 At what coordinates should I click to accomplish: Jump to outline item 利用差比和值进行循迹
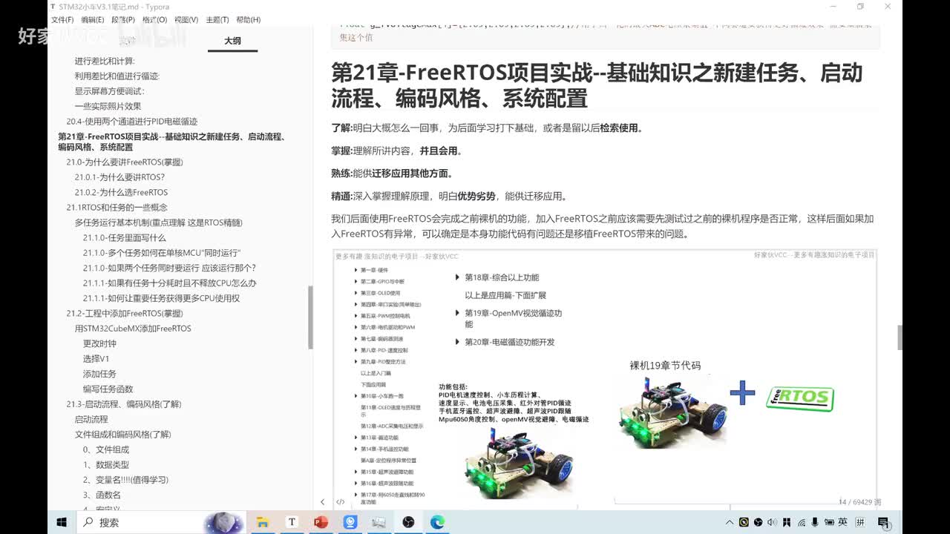117,76
